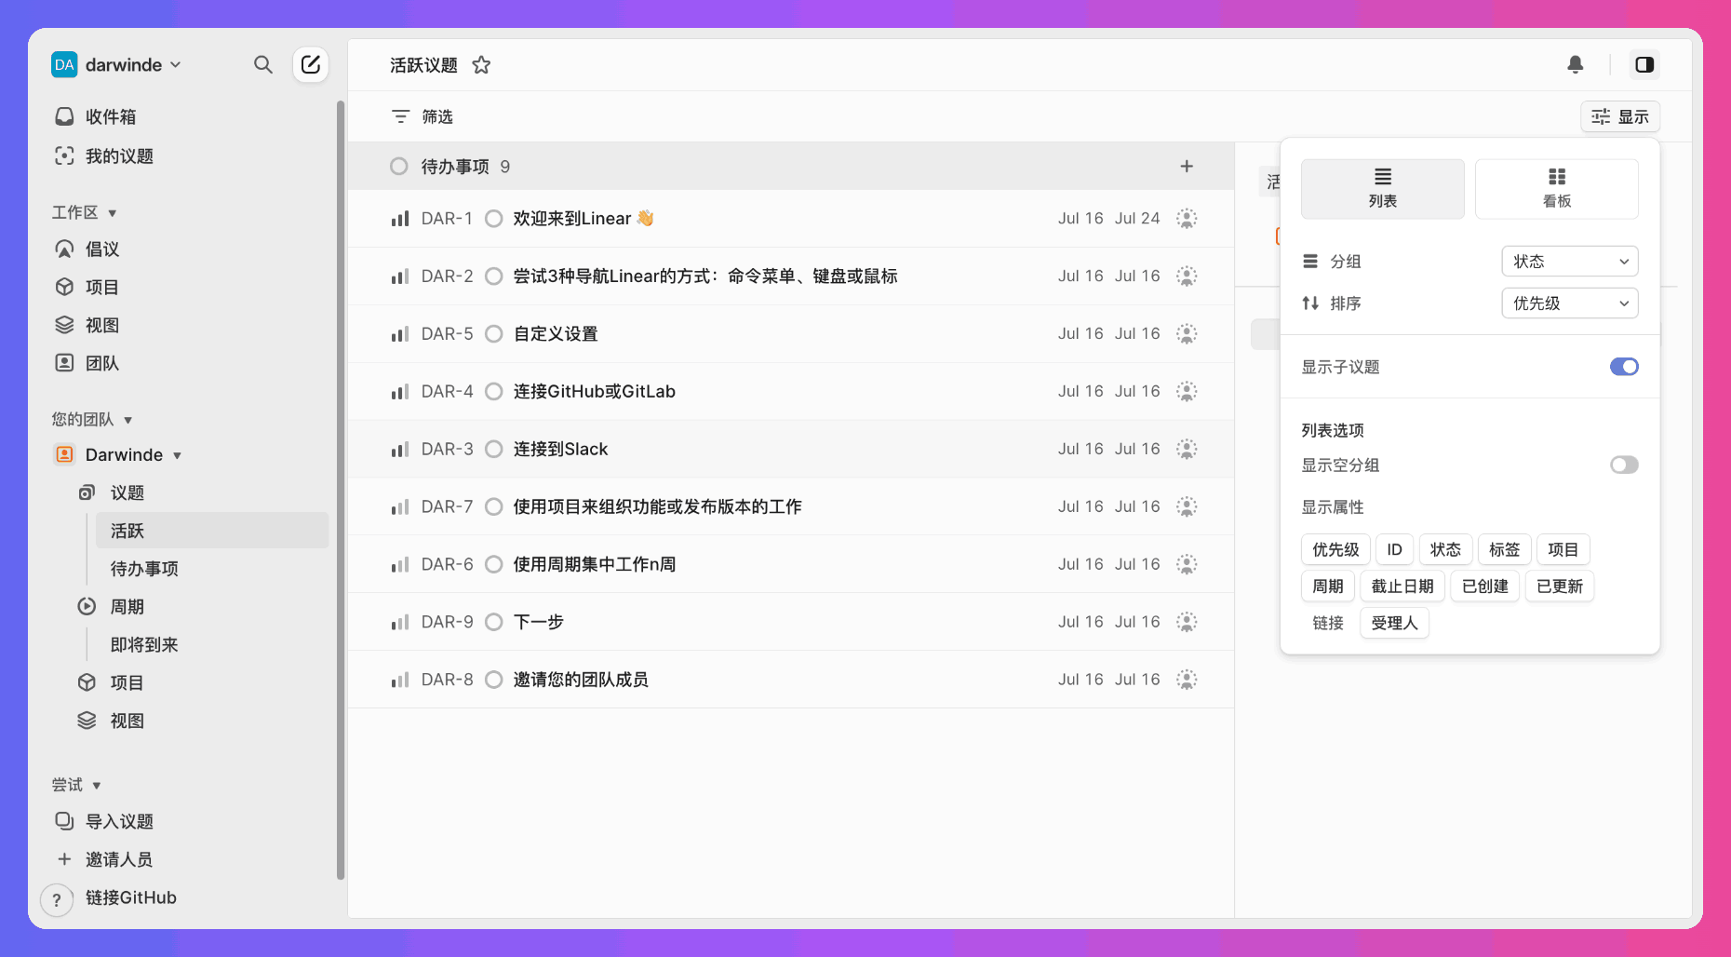Click the plus to add a 待办事项 issue
Viewport: 1731px width, 957px height.
1187,166
